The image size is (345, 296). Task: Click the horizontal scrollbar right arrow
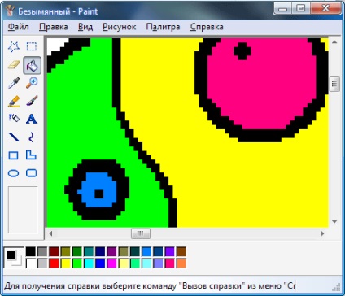point(322,233)
